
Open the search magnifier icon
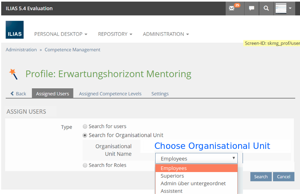pos(266,8)
